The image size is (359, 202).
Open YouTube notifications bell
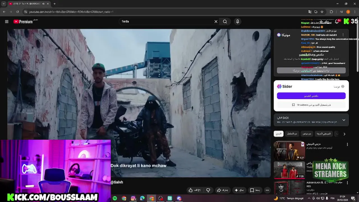(x=337, y=22)
